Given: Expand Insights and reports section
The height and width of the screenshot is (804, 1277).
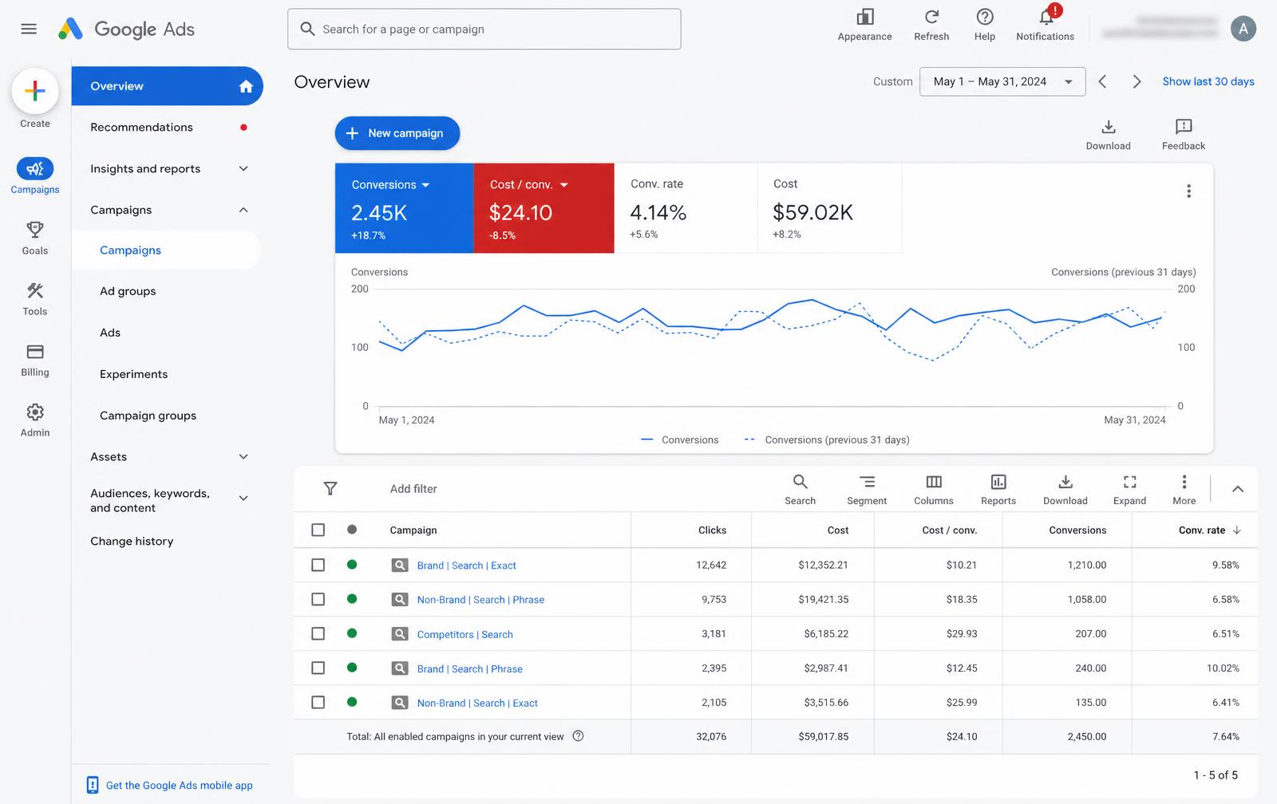Looking at the screenshot, I should pyautogui.click(x=243, y=168).
